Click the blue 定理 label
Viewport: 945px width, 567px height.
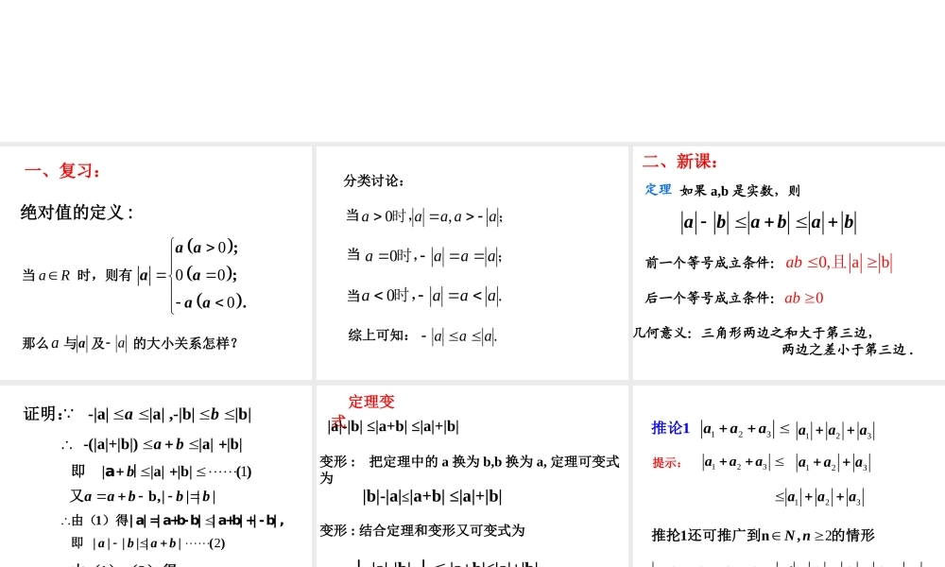tap(658, 190)
